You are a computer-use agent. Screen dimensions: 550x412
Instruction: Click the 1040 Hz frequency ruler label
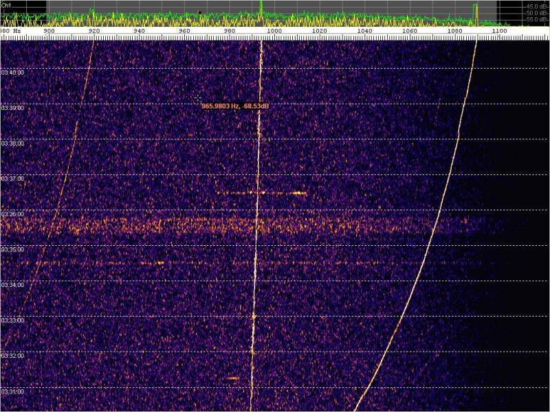tap(364, 31)
